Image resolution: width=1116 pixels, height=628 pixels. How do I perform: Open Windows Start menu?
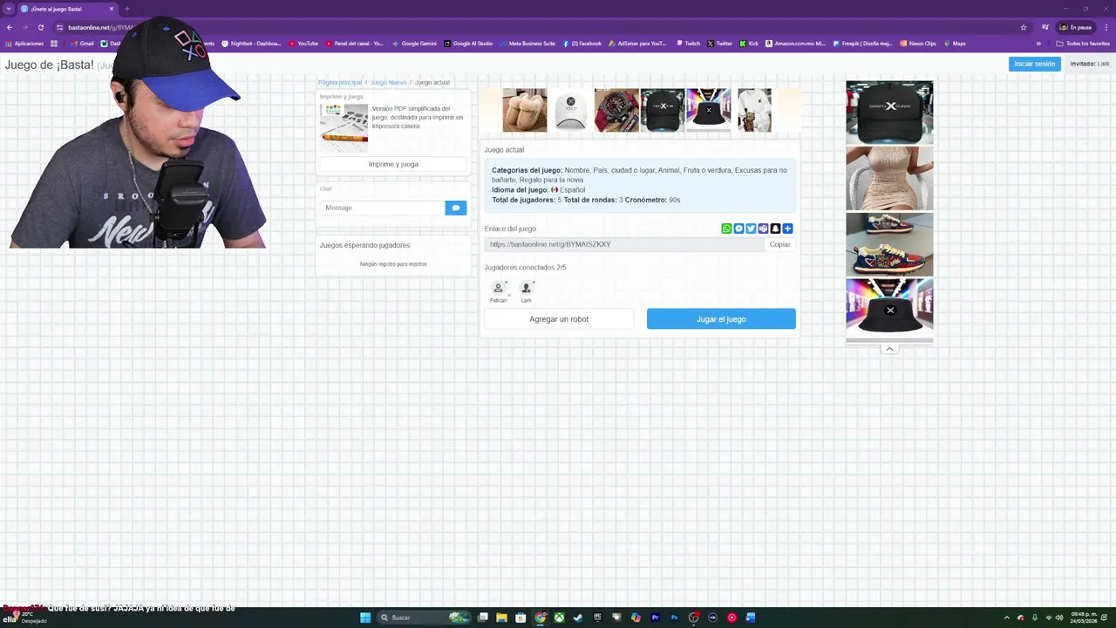[x=365, y=618]
